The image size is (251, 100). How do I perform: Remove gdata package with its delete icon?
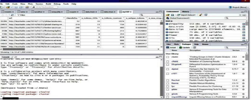[x=243, y=90]
